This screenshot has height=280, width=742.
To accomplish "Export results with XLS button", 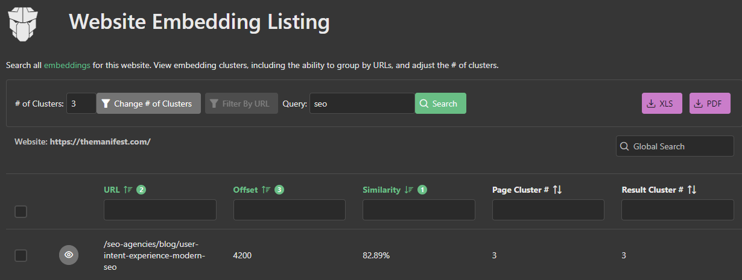I will click(x=662, y=104).
